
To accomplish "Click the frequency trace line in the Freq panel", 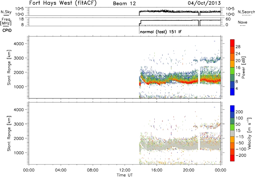I will [x=169, y=20].
